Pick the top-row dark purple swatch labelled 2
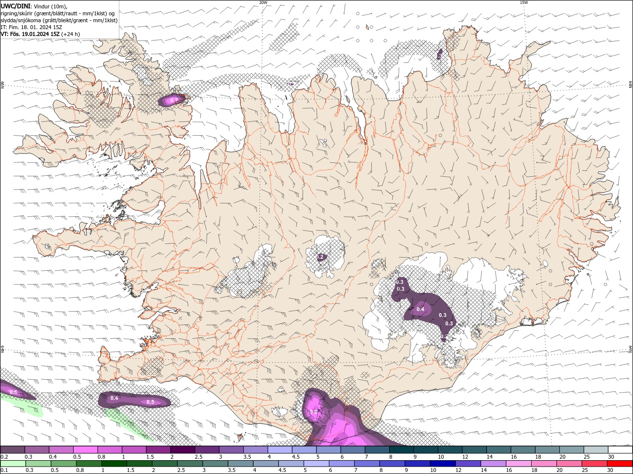This screenshot has width=633, height=474. [182, 450]
